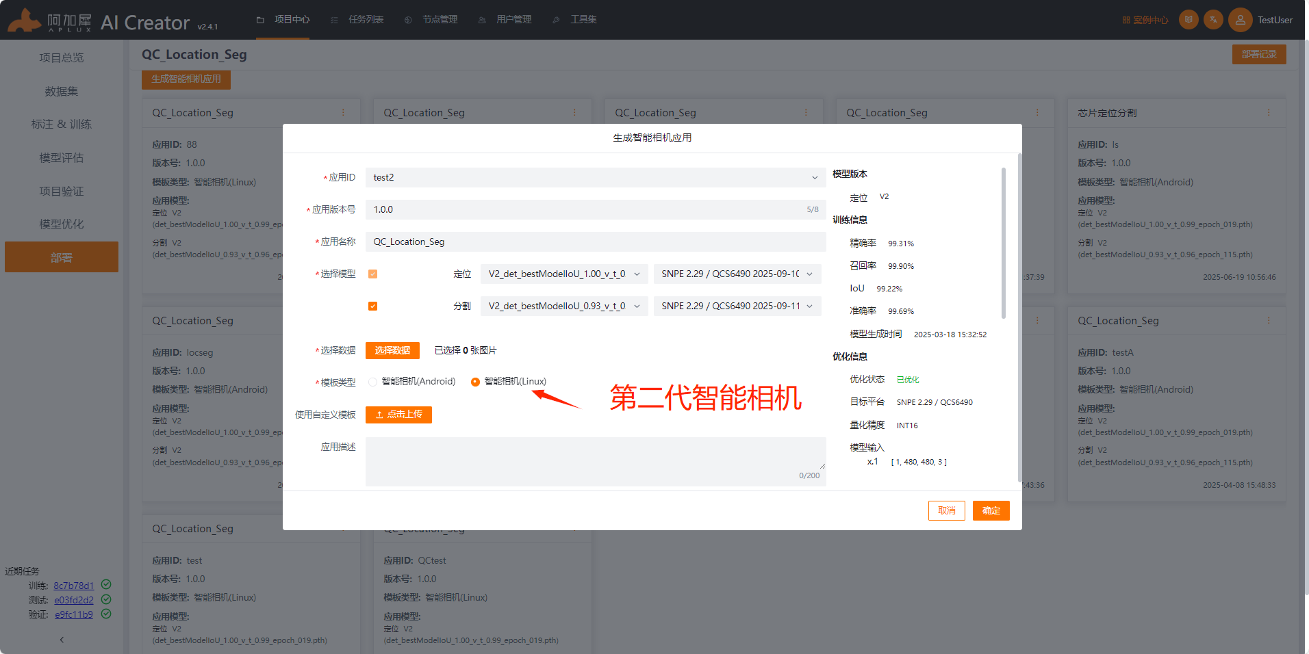Go to 部署 in the sidebar
Viewport: 1309px width, 654px height.
[62, 257]
